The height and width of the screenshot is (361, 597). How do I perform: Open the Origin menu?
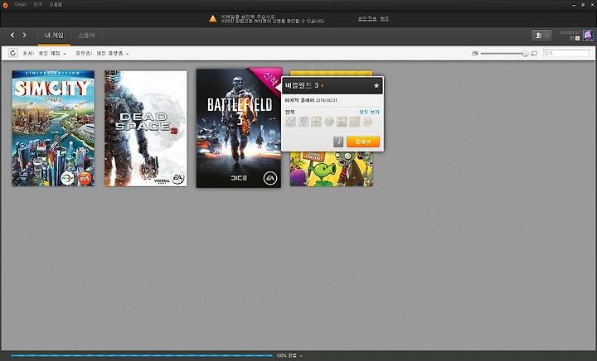click(x=20, y=5)
